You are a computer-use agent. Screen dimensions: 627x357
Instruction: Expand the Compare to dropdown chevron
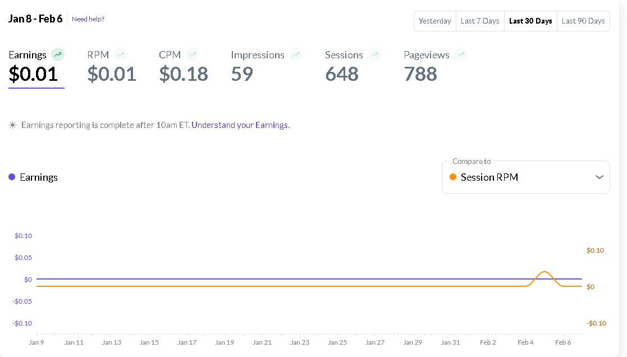tap(599, 177)
